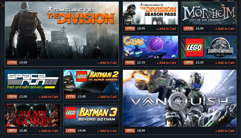Add Mordheim to cart
The height and width of the screenshot is (138, 241).
pos(225,29)
